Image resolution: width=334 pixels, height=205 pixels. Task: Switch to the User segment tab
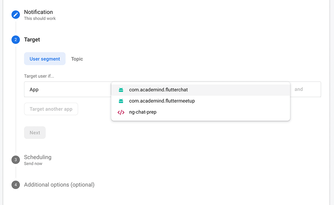click(45, 59)
